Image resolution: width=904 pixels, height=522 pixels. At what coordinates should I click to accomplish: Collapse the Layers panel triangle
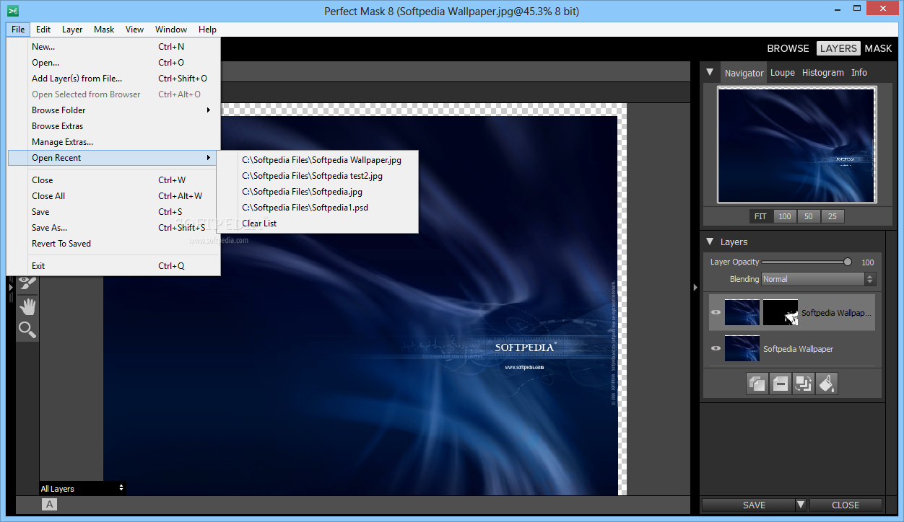(710, 242)
